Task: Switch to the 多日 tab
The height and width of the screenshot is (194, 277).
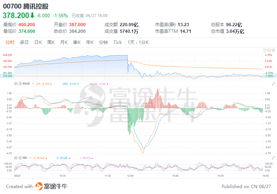Action: point(24,42)
